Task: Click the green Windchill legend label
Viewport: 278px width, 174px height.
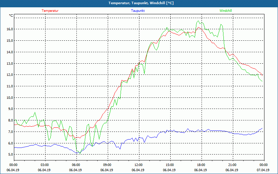Action: click(x=226, y=11)
